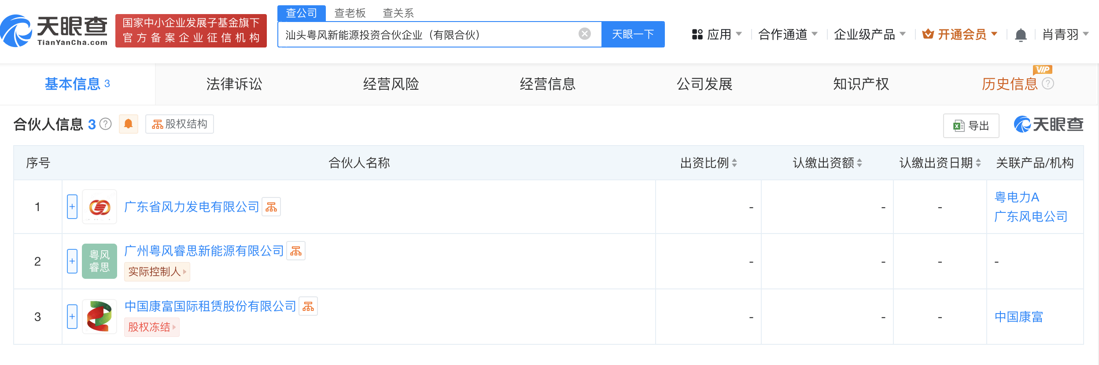The height and width of the screenshot is (365, 1099).
Task: Clear the search box with the X icon
Action: [584, 34]
